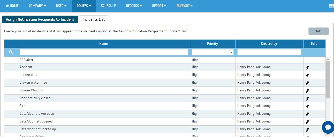Click Henry Pang Kok Loong on Broken Window row

pos(254,90)
